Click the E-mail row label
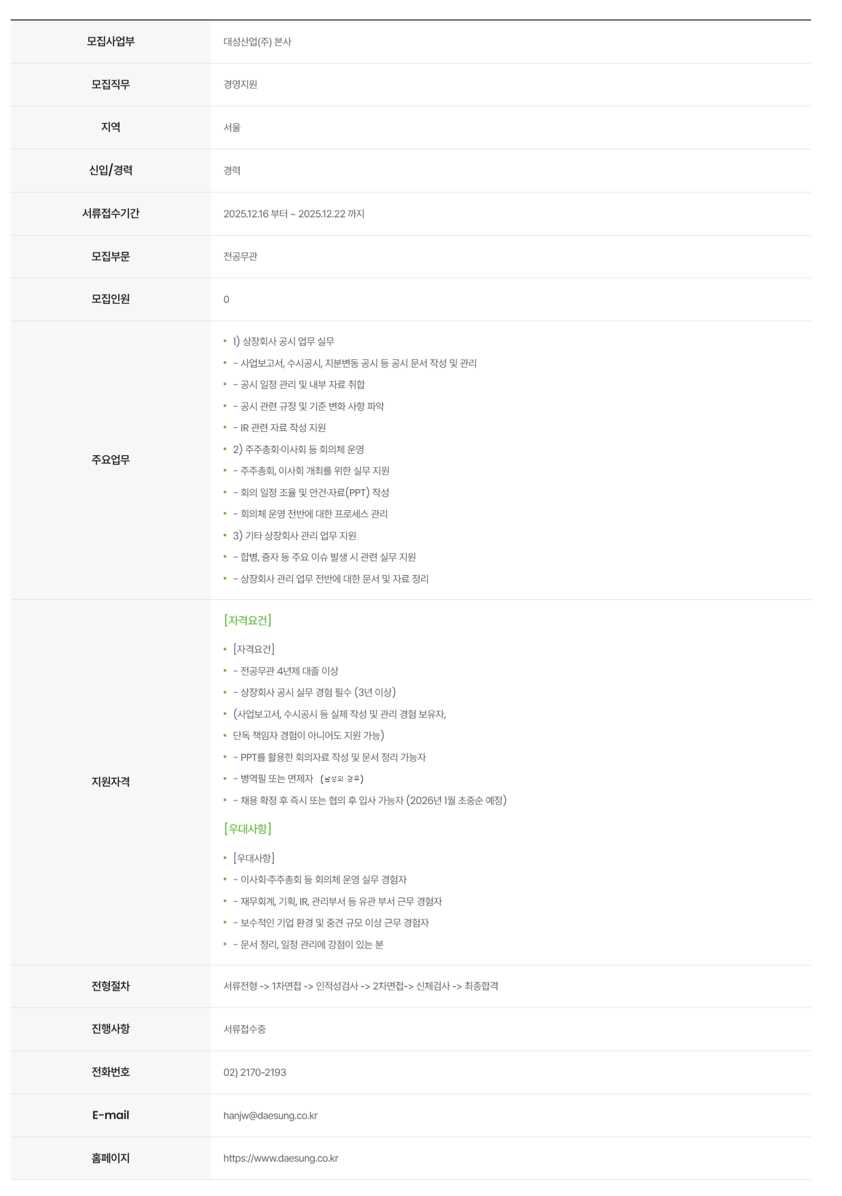This screenshot has height=1196, width=842. point(111,1115)
